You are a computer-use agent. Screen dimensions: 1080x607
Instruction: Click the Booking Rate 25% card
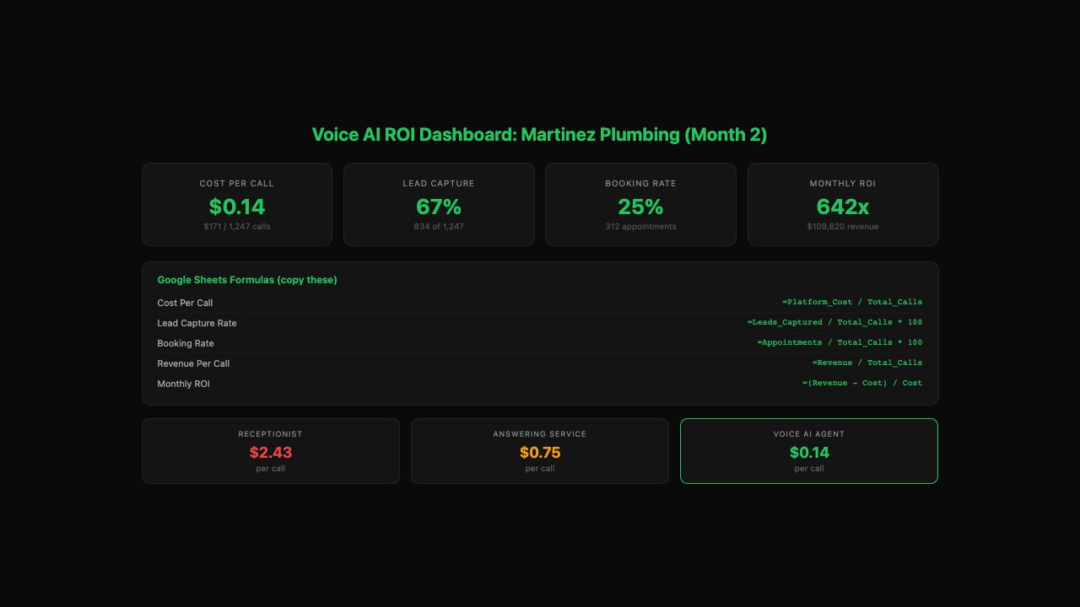click(640, 204)
